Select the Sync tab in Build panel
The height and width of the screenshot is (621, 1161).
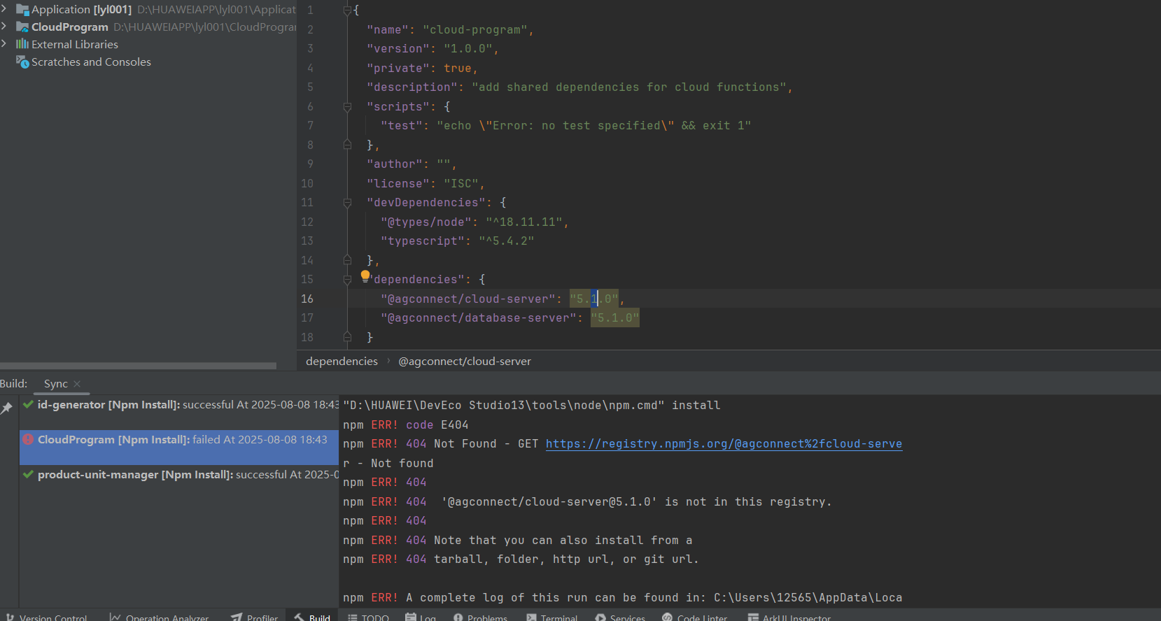click(56, 384)
